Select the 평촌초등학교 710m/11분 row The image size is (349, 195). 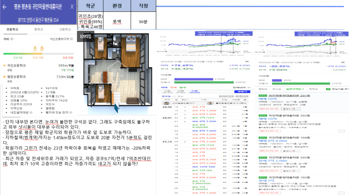38,78
